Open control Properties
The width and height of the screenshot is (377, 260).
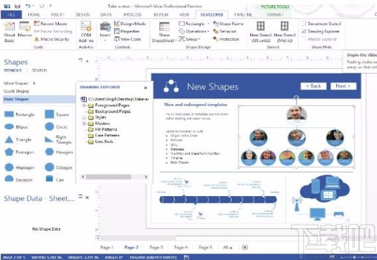pos(127,31)
